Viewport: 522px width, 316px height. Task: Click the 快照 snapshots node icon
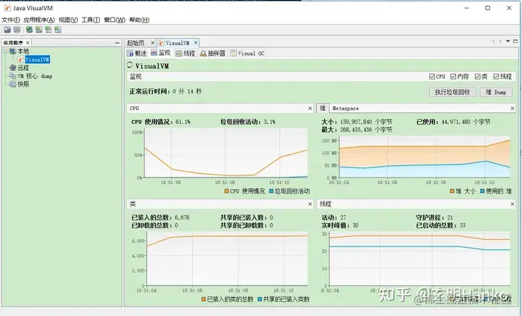12,84
